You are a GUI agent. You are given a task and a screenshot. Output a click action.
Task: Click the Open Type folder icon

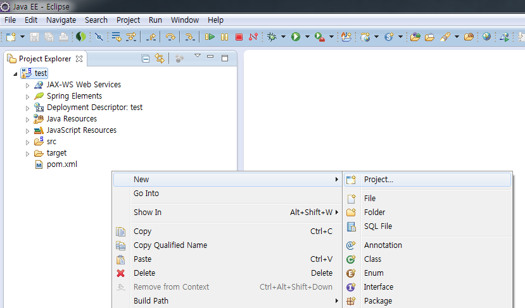click(x=415, y=37)
